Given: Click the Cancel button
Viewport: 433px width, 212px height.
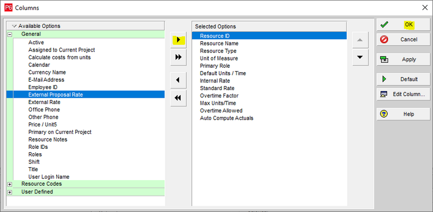Looking at the screenshot, I should click(403, 40).
